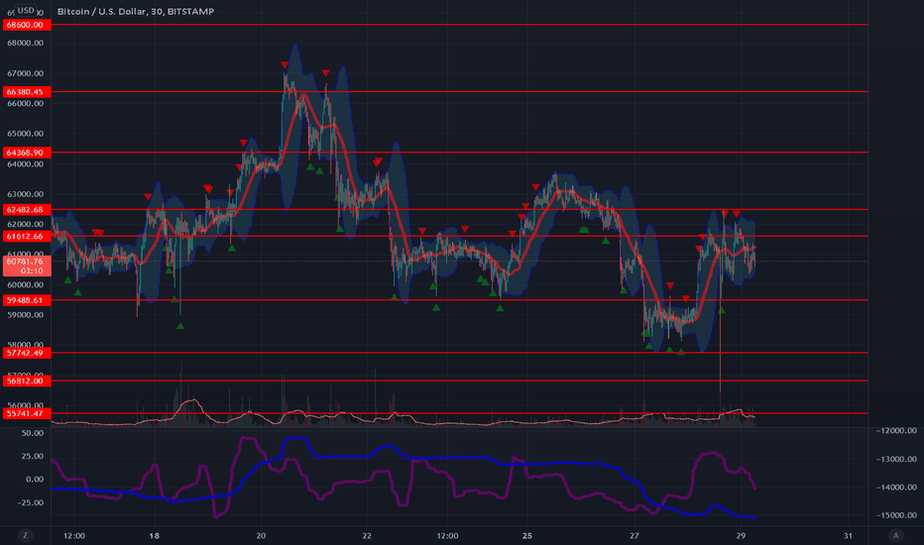This screenshot has width=924, height=545.
Task: Toggle the A auto-scale button
Action: pos(895,535)
